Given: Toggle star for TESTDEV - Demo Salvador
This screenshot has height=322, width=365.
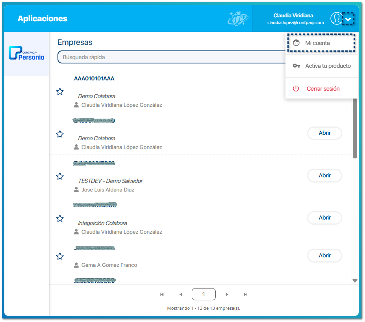Looking at the screenshot, I should click(x=60, y=176).
